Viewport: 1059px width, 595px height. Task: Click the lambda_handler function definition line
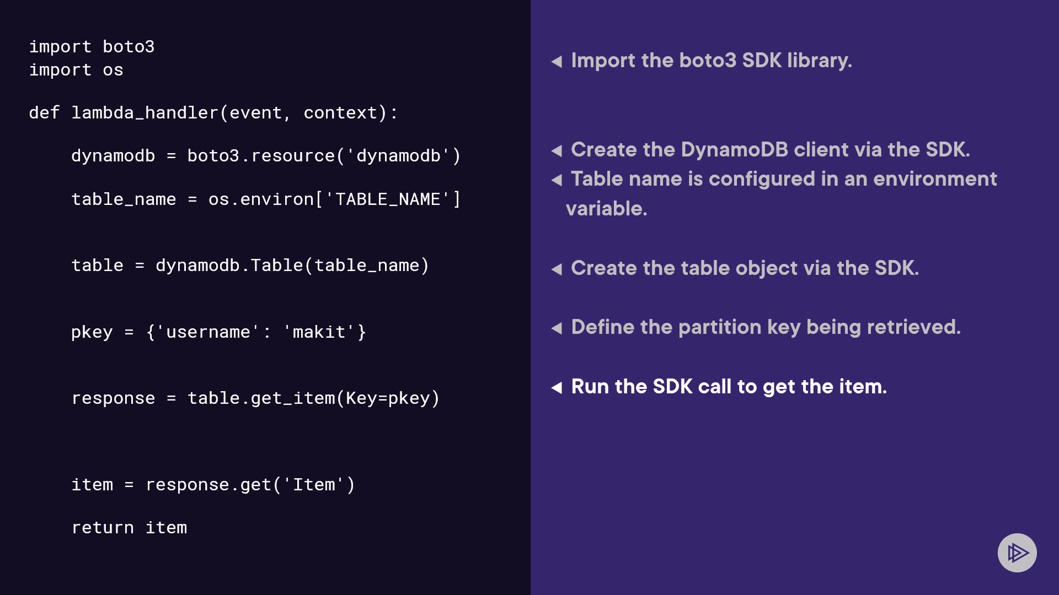point(213,113)
